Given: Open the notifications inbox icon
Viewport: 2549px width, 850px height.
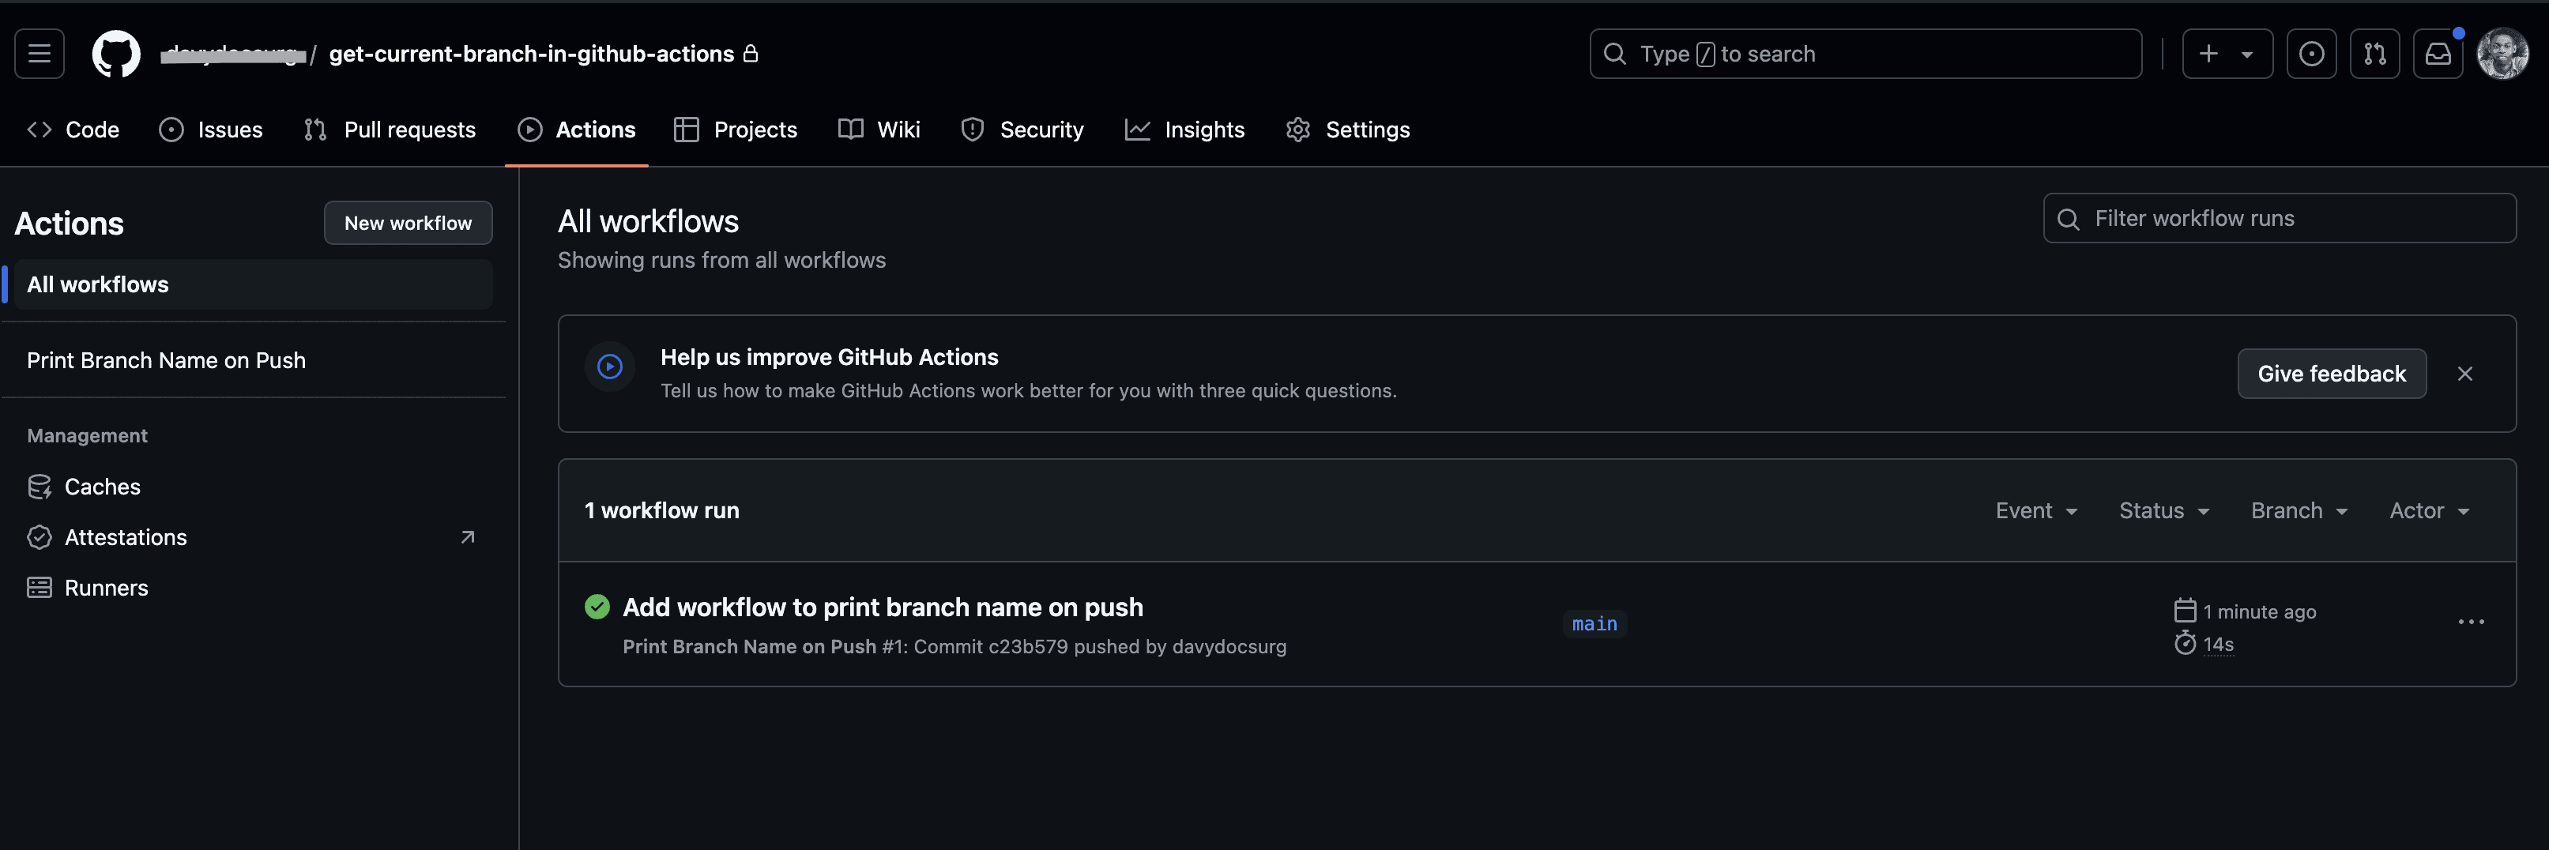Looking at the screenshot, I should pos(2438,54).
